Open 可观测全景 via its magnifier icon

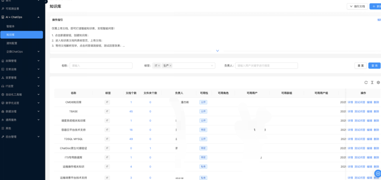tap(3, 8)
